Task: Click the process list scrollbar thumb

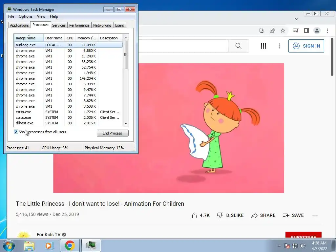Action: 126,55
